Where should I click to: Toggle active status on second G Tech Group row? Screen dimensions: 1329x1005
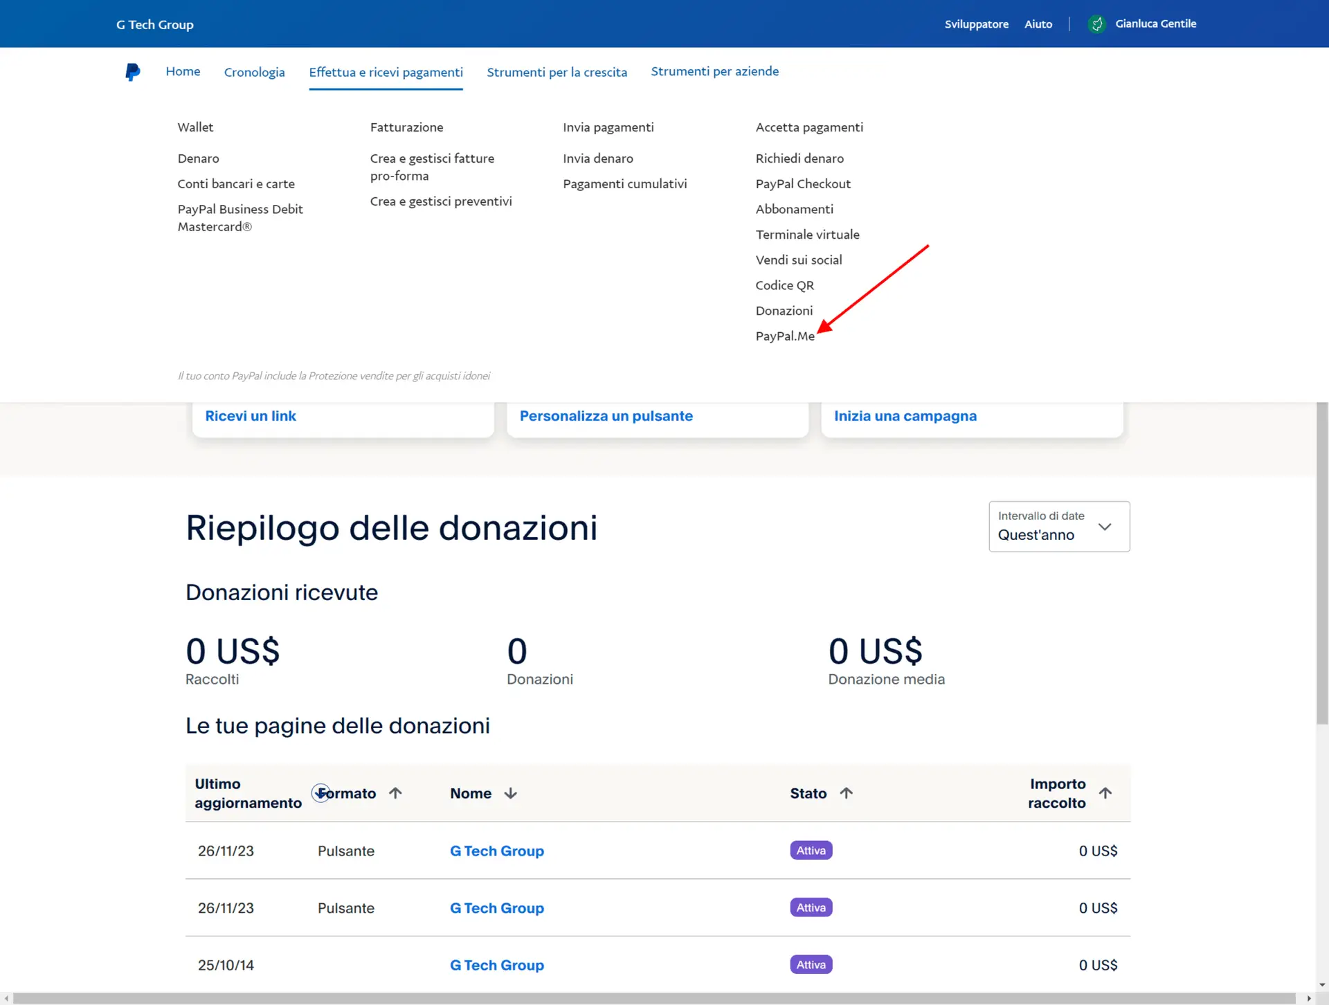pos(811,907)
